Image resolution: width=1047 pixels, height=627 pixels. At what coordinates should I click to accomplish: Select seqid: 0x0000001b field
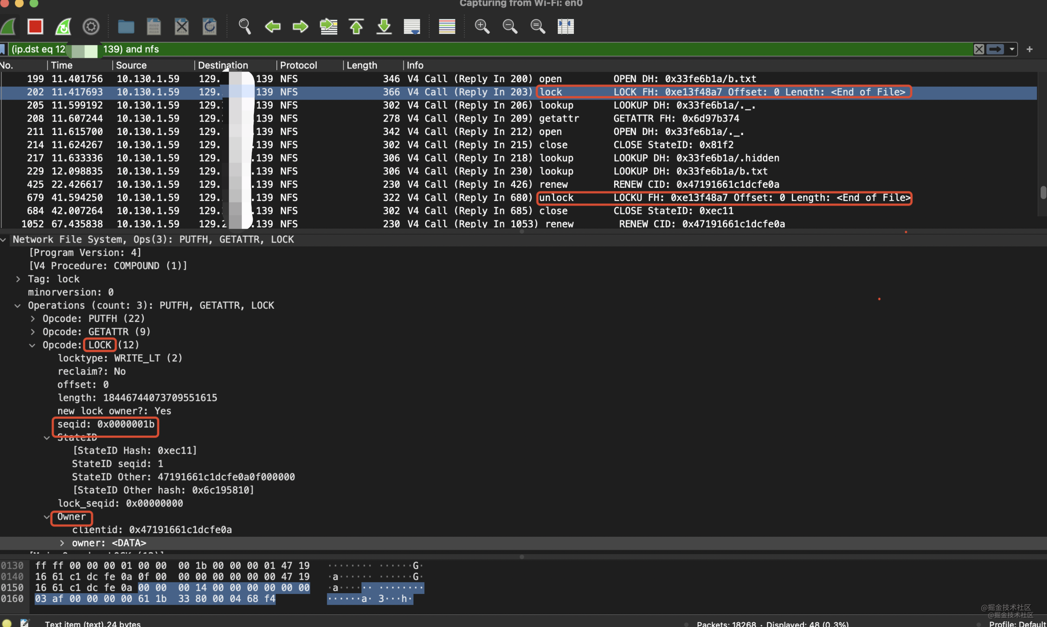(x=106, y=424)
